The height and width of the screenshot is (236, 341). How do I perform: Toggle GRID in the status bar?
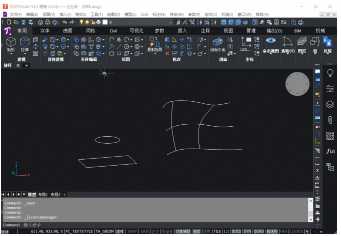pos(144,232)
